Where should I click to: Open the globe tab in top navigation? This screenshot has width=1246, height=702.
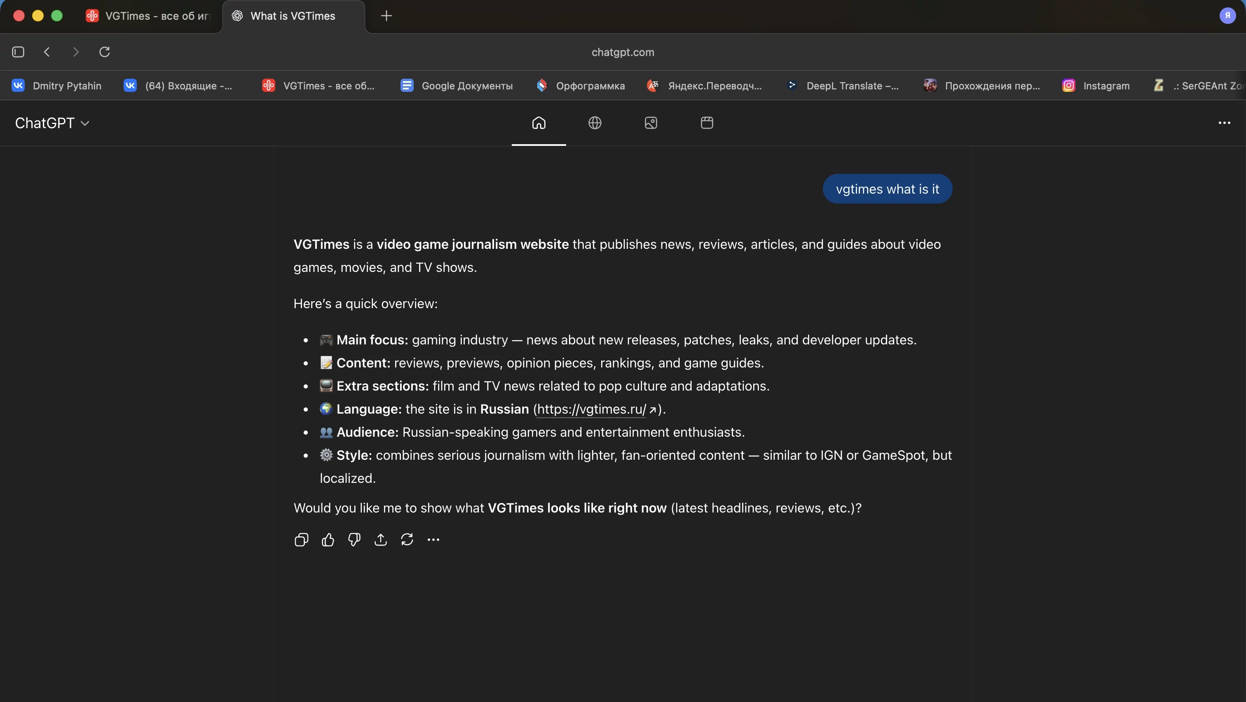point(595,123)
